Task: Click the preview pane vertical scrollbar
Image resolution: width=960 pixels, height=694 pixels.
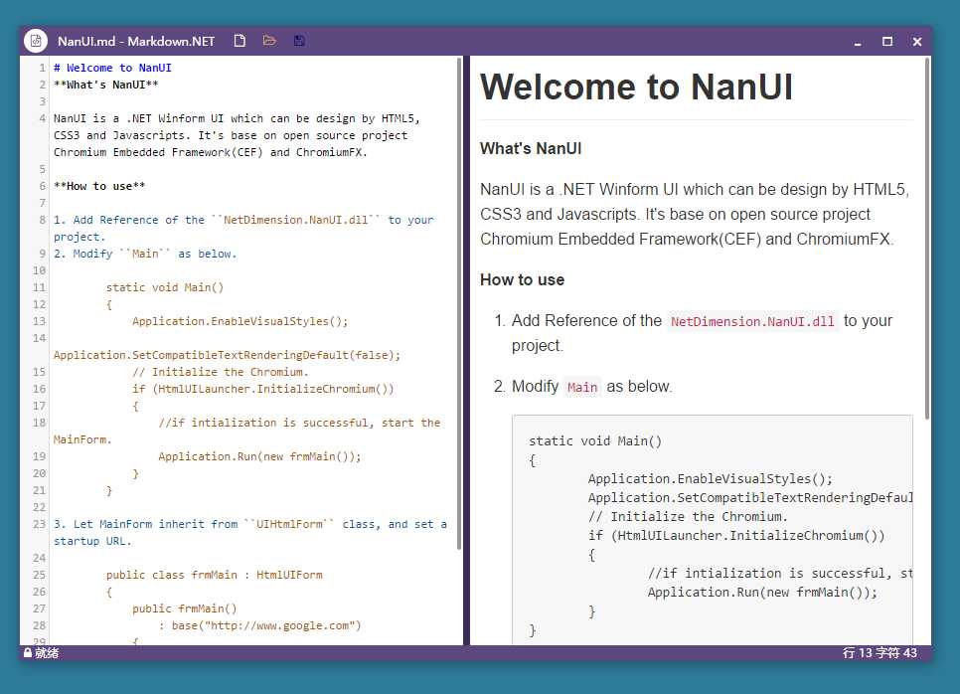Action: [x=927, y=239]
